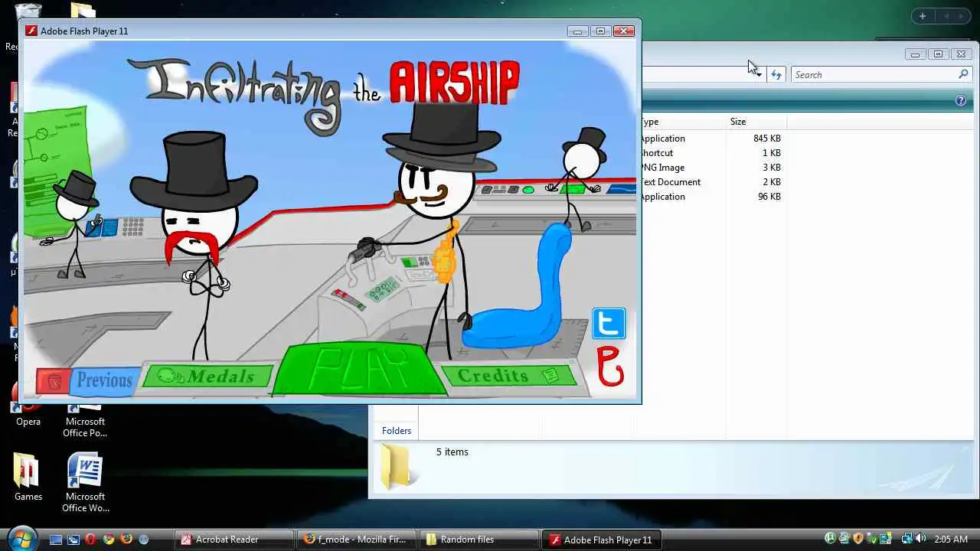The width and height of the screenshot is (980, 551).
Task: Click the Adobe Flash Player title bar icon
Action: tap(31, 31)
